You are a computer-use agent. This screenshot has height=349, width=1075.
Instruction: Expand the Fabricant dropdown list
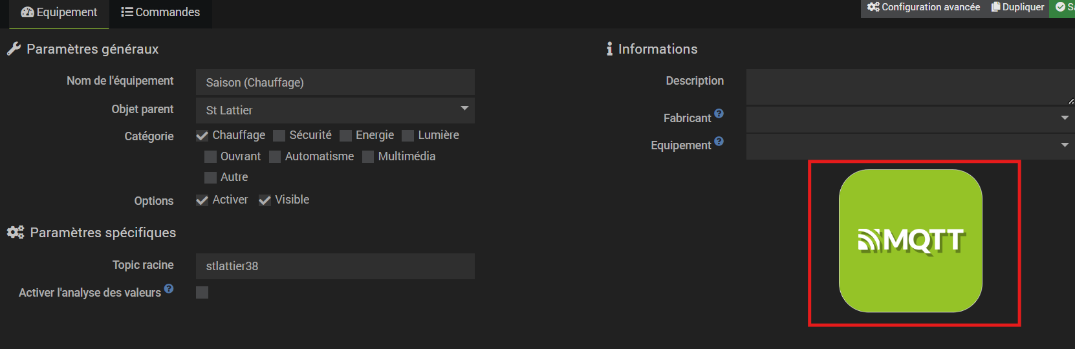909,119
